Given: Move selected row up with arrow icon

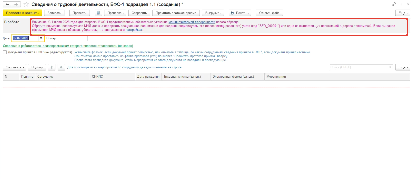Looking at the screenshot, I should 52,67.
